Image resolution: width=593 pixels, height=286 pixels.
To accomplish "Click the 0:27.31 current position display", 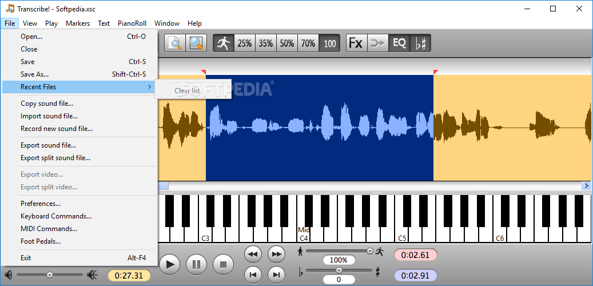I will tap(129, 275).
